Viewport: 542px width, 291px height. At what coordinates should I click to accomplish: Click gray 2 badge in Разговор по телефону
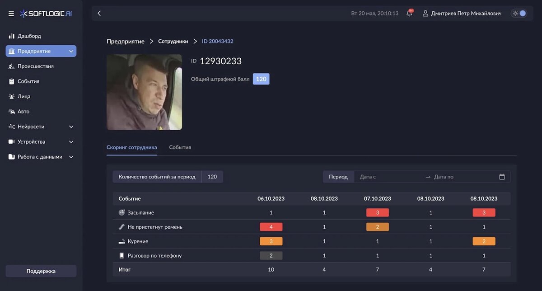coord(271,256)
